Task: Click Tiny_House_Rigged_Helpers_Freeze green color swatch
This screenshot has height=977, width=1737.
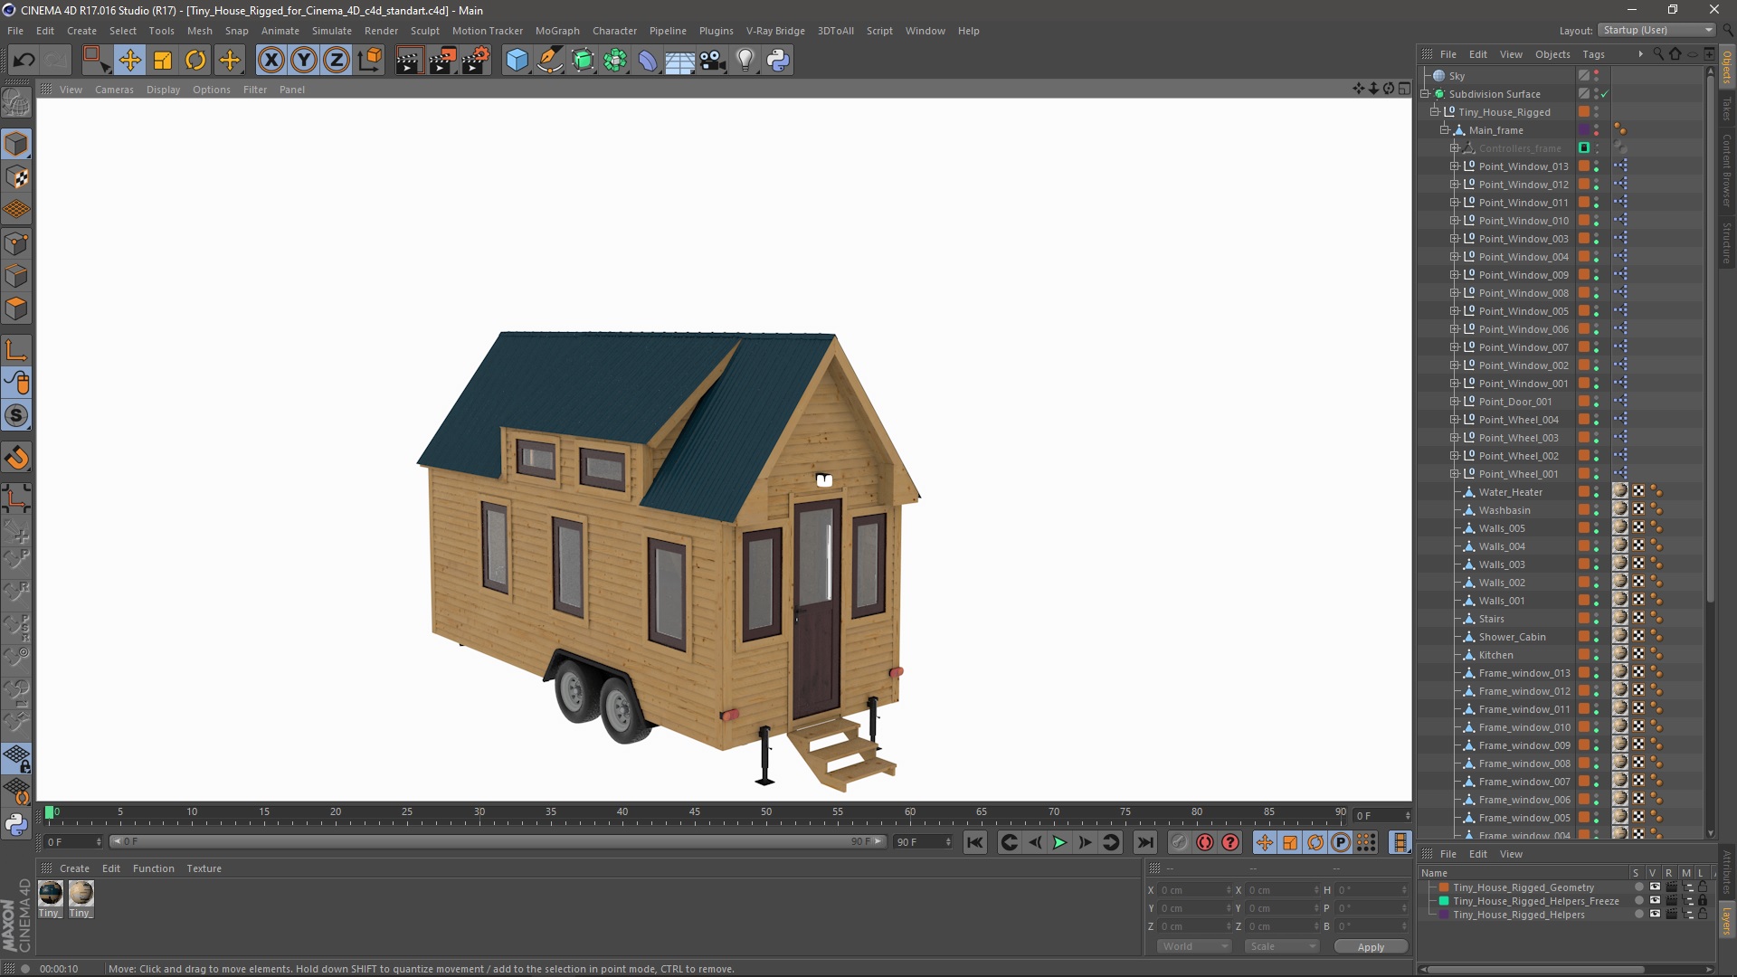Action: (x=1445, y=901)
